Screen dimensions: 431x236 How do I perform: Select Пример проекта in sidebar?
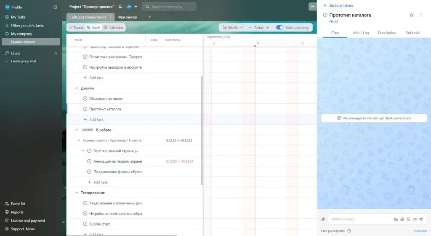(x=31, y=42)
